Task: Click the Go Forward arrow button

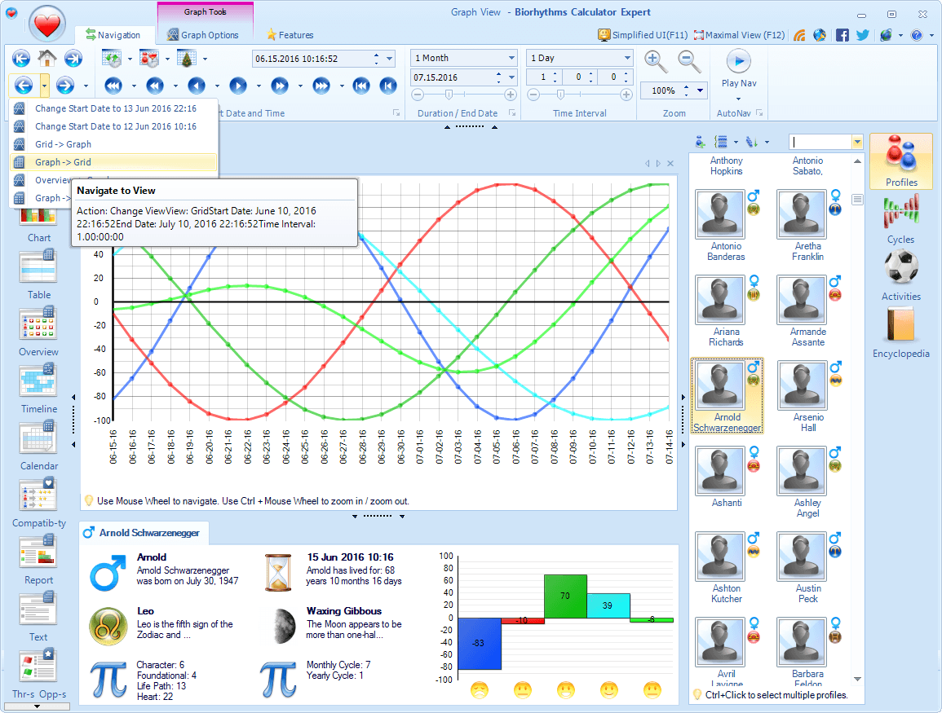Action: tap(65, 86)
